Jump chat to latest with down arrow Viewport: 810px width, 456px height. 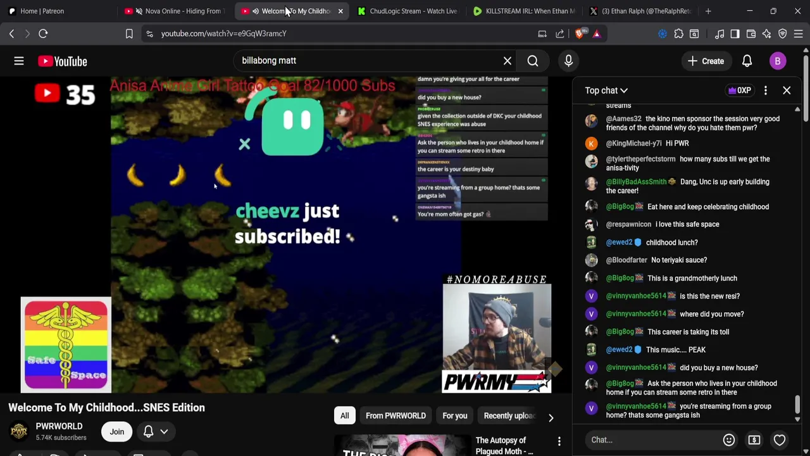(x=797, y=419)
